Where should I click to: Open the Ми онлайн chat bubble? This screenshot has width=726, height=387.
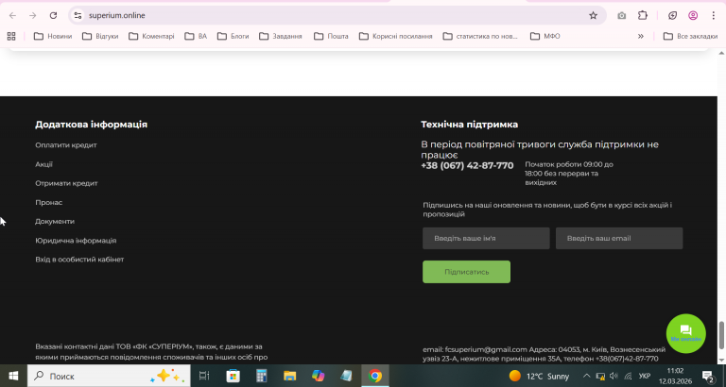[x=685, y=333]
